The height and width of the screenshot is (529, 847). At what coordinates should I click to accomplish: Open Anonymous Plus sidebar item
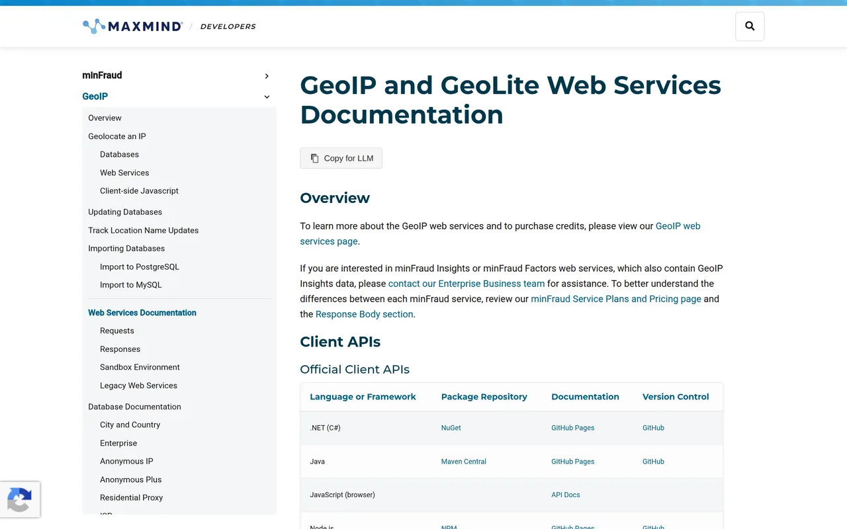[x=130, y=479]
